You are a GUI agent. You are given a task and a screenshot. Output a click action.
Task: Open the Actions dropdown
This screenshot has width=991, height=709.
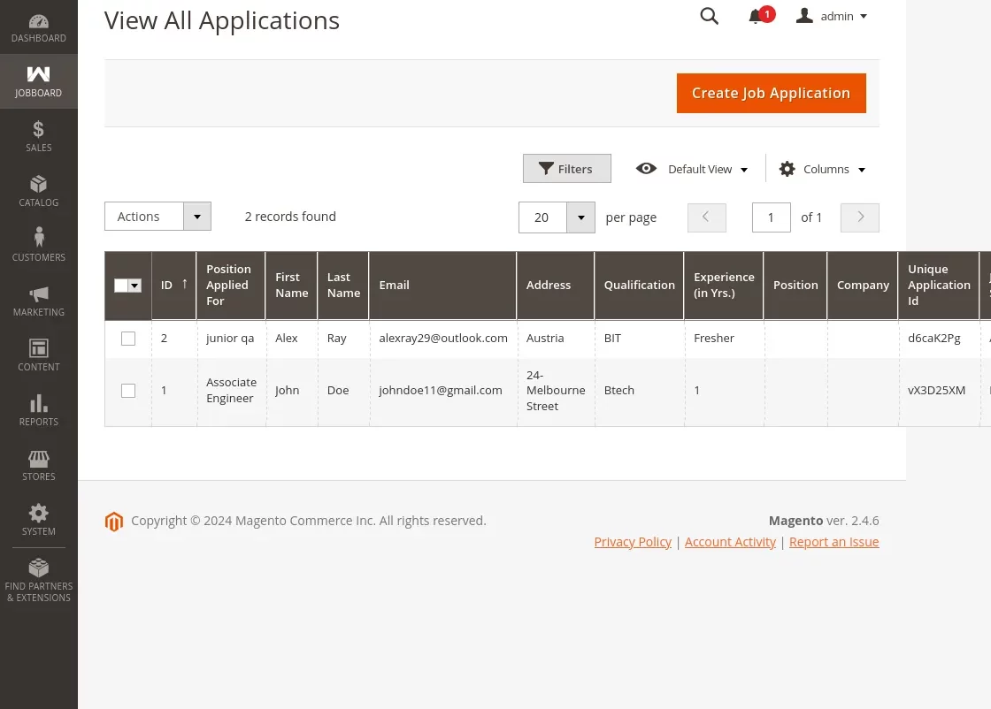(157, 216)
